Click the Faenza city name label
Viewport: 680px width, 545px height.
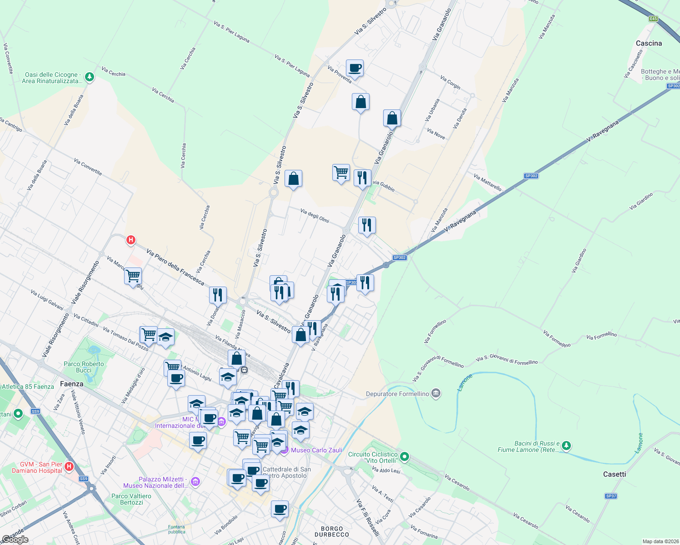pyautogui.click(x=72, y=384)
